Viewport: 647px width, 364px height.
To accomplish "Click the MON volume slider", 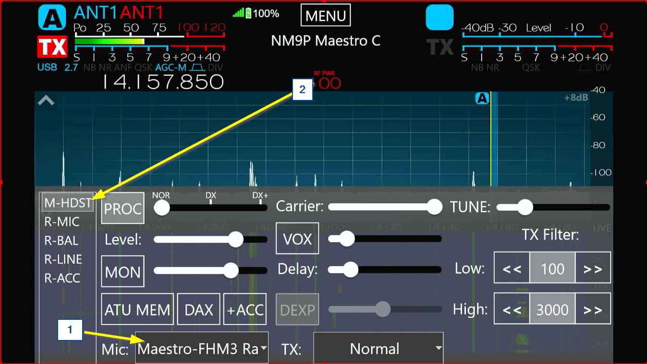I will pos(210,270).
